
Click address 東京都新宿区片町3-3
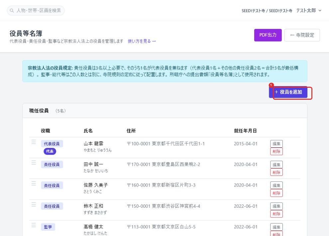173,185
